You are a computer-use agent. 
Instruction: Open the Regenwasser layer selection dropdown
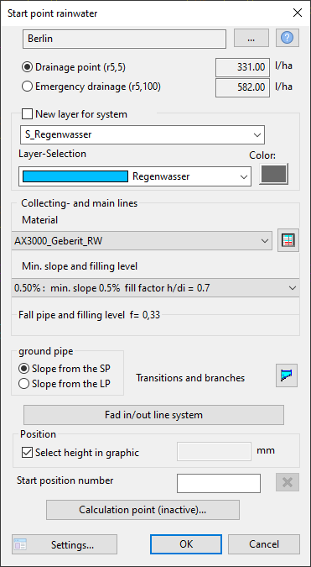[x=135, y=176]
